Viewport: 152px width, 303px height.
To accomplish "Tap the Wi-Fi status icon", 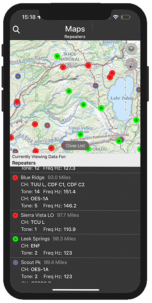I will coord(116,17).
